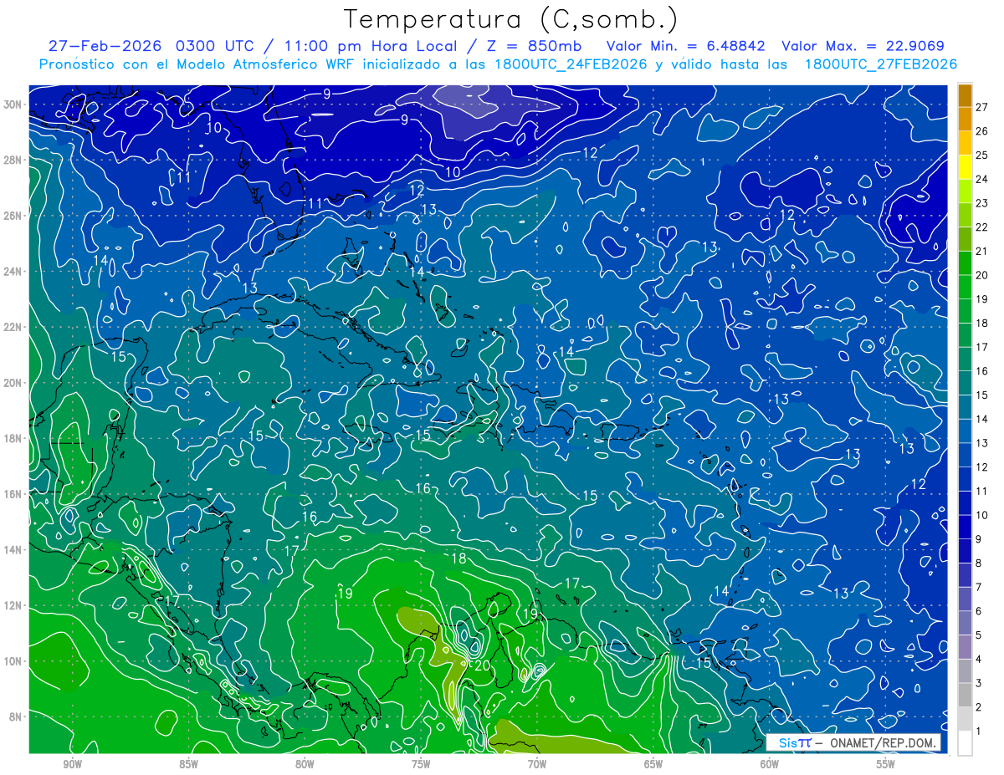Select the "Valor Min. = 6.48842" readout
Image resolution: width=1004 pixels, height=775 pixels.
(x=688, y=46)
